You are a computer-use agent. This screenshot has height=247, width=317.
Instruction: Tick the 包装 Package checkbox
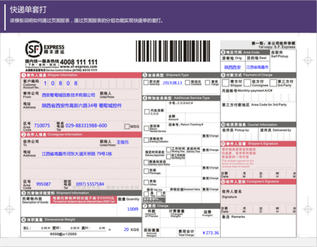click(x=146, y=171)
